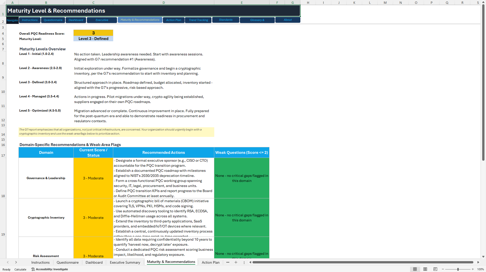486x272 pixels.
Task: Select column E header
Action: (242, 3)
